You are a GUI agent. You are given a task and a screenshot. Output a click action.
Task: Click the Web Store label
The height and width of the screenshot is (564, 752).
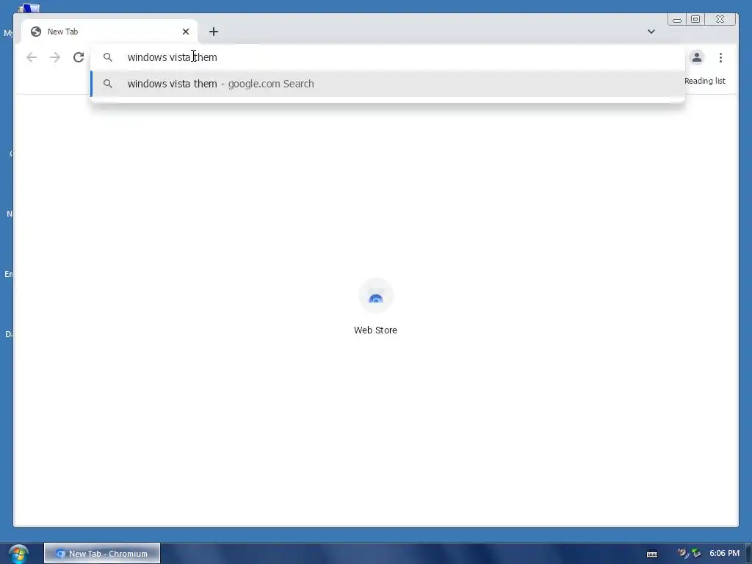[375, 330]
